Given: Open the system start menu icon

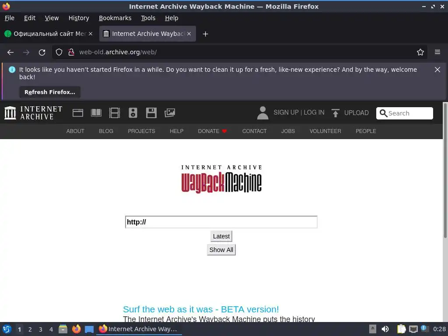Looking at the screenshot, I should (x=7, y=329).
